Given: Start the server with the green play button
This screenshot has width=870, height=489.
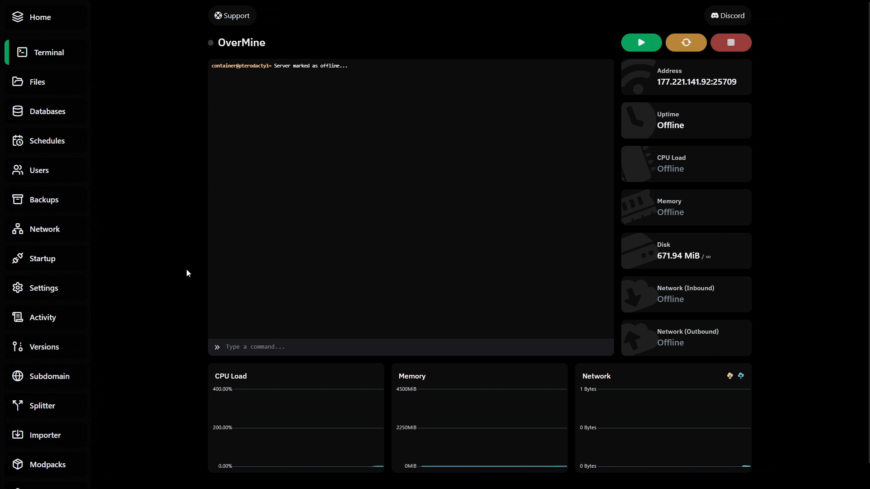Looking at the screenshot, I should pos(641,43).
